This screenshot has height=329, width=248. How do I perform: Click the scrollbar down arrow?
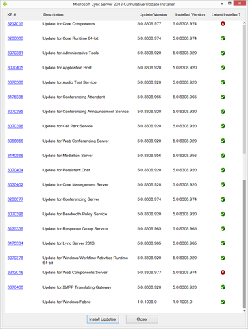coord(244,310)
